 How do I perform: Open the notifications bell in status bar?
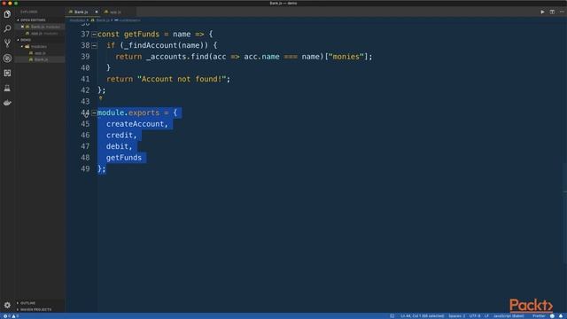pyautogui.click(x=561, y=316)
